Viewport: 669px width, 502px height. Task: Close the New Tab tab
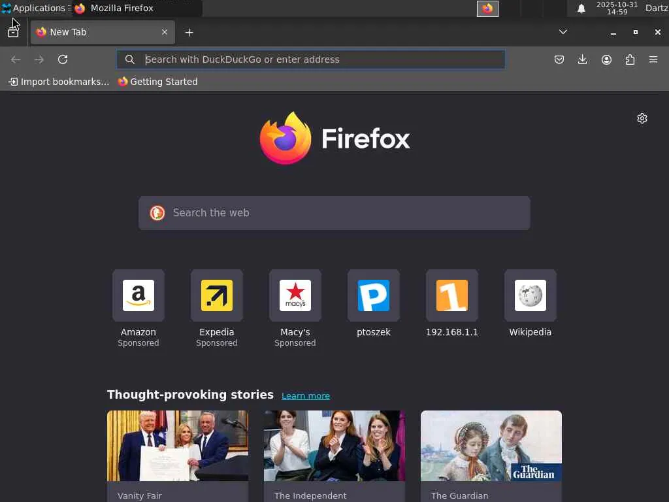coord(164,32)
